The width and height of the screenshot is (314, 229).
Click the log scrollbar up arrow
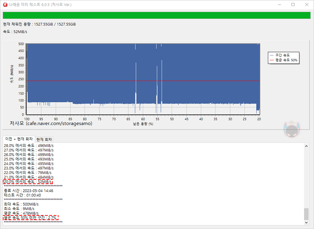[x=306, y=146]
